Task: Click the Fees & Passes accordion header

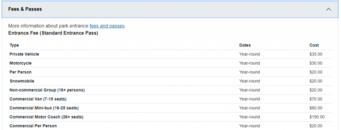Action: [170, 9]
